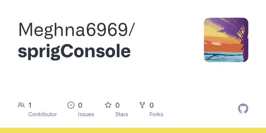Open the sprigConsole repository title
The width and height of the screenshot is (266, 133).
coord(74,51)
